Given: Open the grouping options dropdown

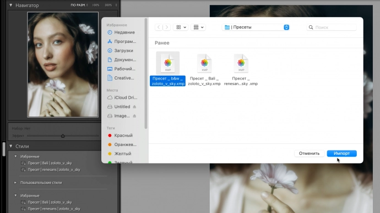Looking at the screenshot, I should click(x=198, y=27).
